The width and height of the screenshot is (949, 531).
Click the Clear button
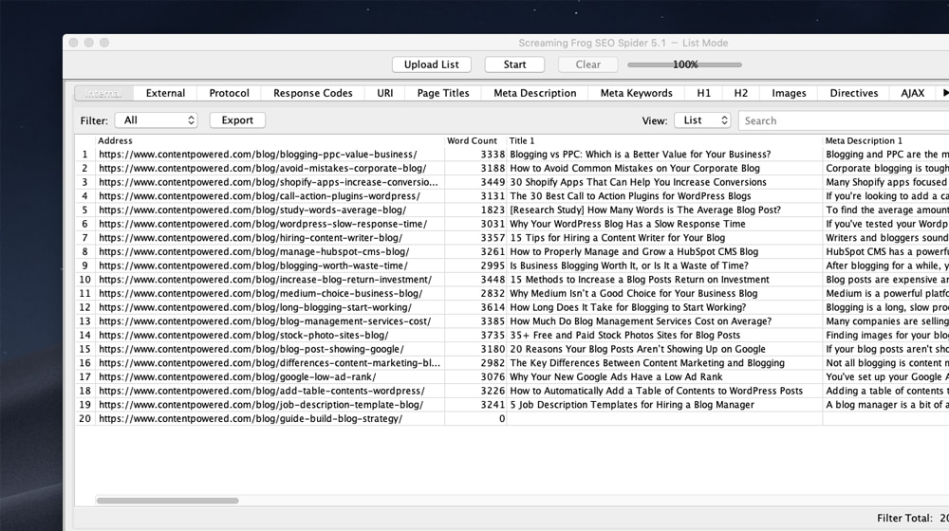click(587, 64)
